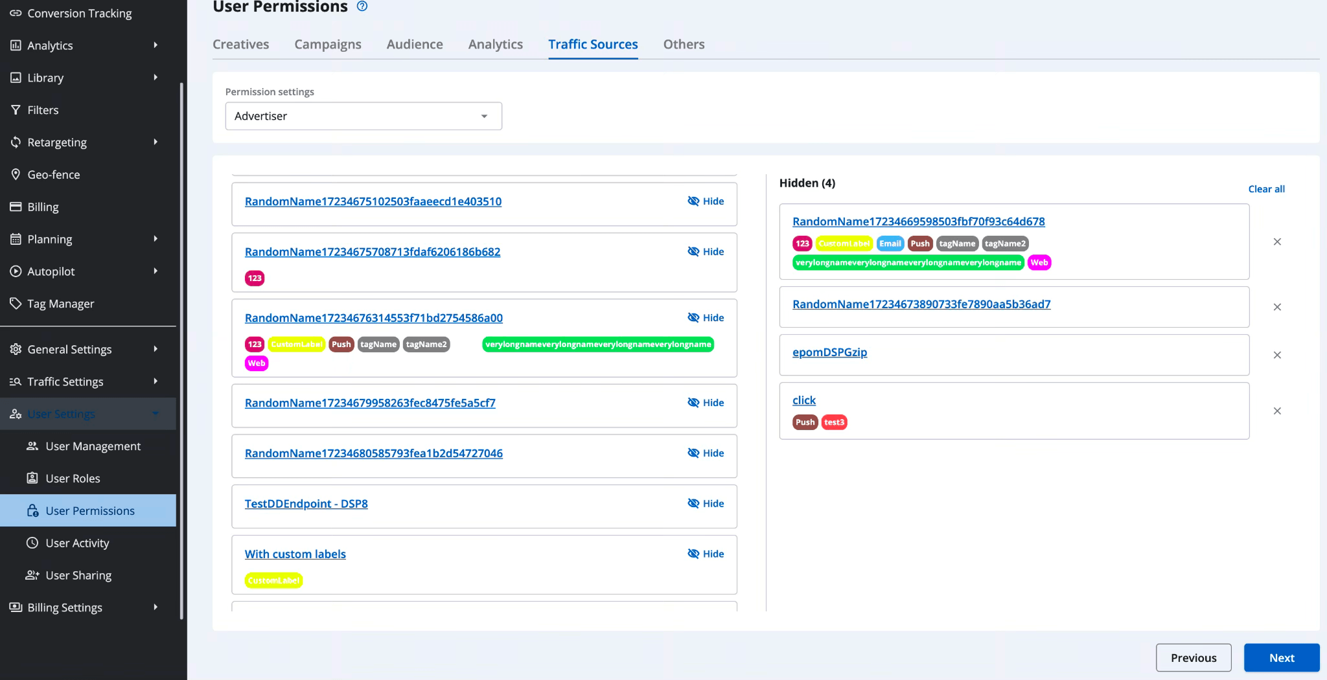Open the Permission settings Advertiser dropdown

363,116
